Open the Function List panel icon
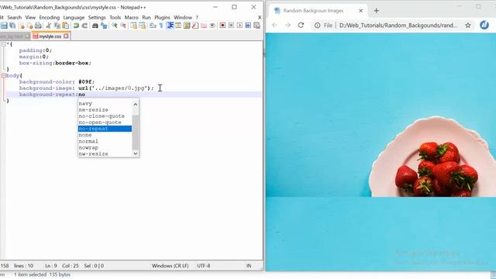 pyautogui.click(x=195, y=26)
